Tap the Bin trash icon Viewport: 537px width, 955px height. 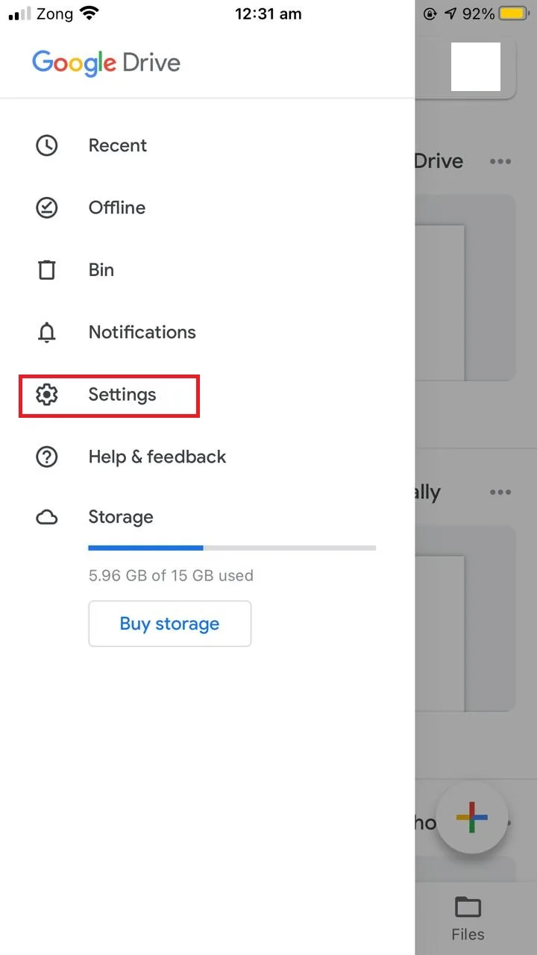47,270
